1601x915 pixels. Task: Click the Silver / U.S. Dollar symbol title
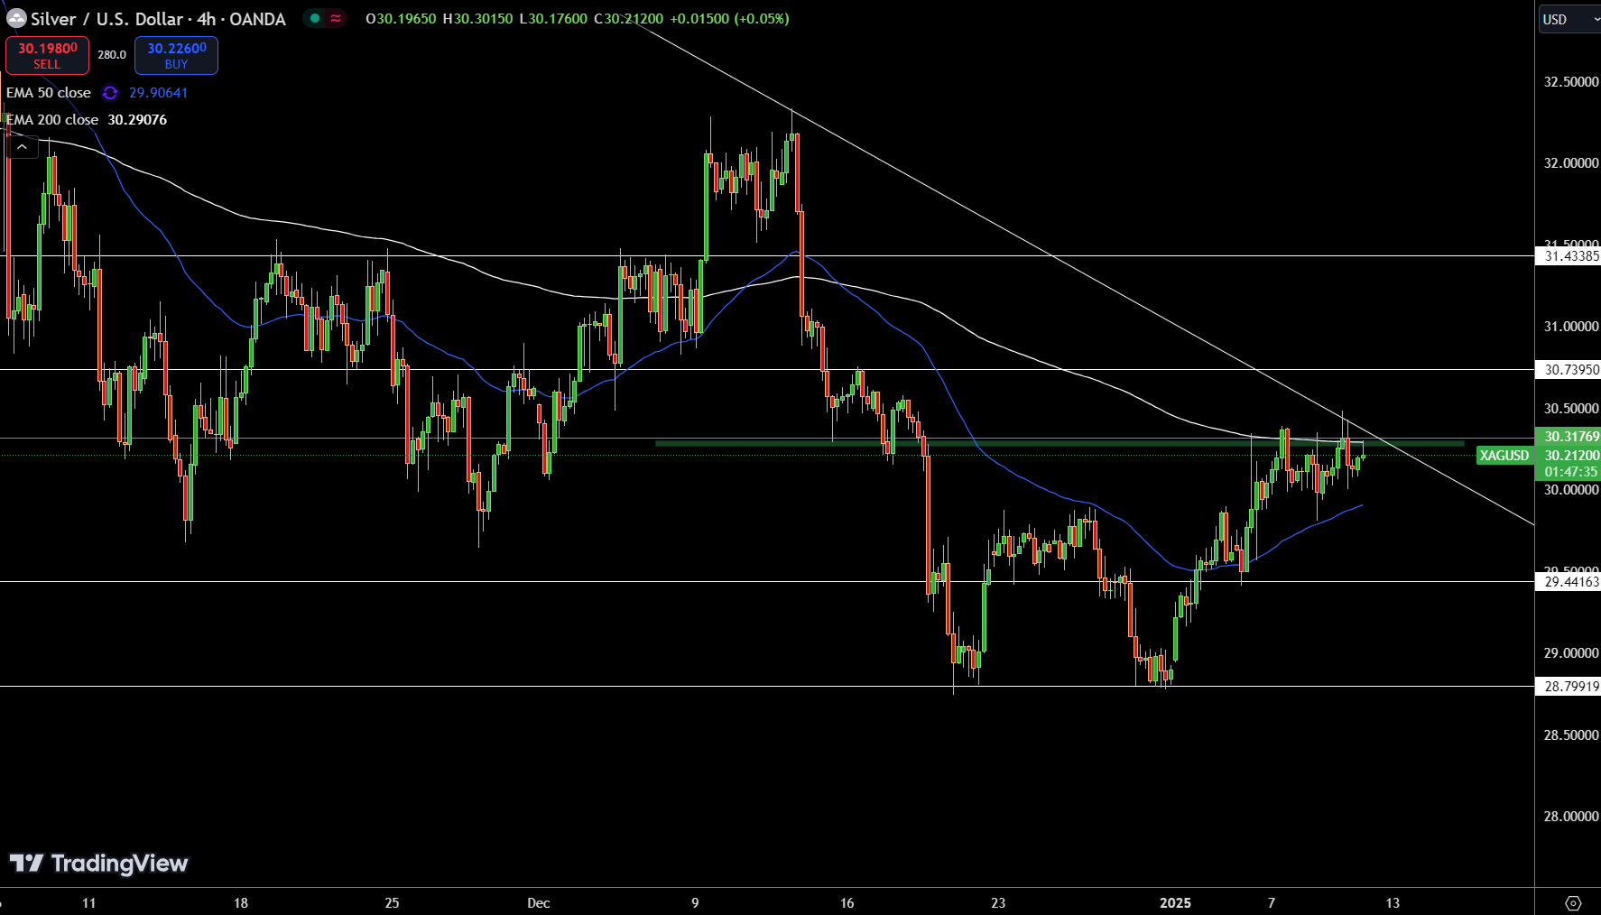pos(158,19)
